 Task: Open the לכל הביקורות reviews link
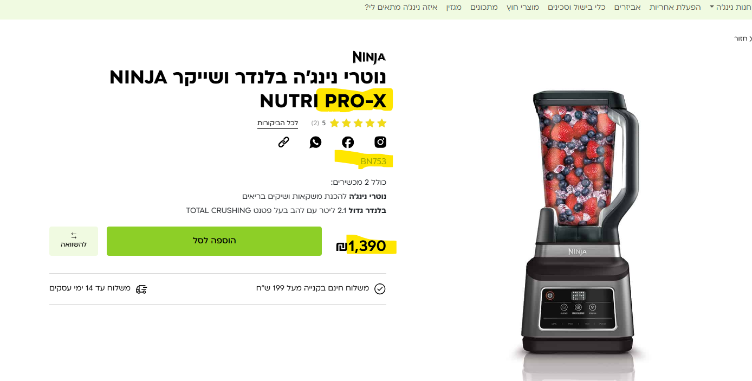click(277, 123)
